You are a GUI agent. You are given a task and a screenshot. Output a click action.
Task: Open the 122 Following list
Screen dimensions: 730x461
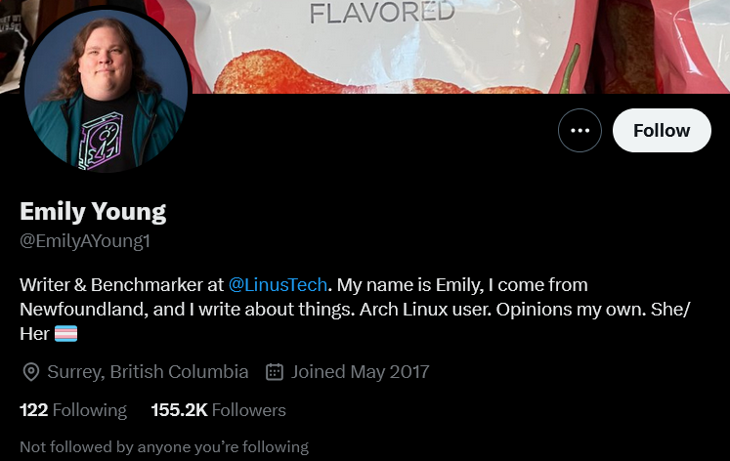click(73, 410)
